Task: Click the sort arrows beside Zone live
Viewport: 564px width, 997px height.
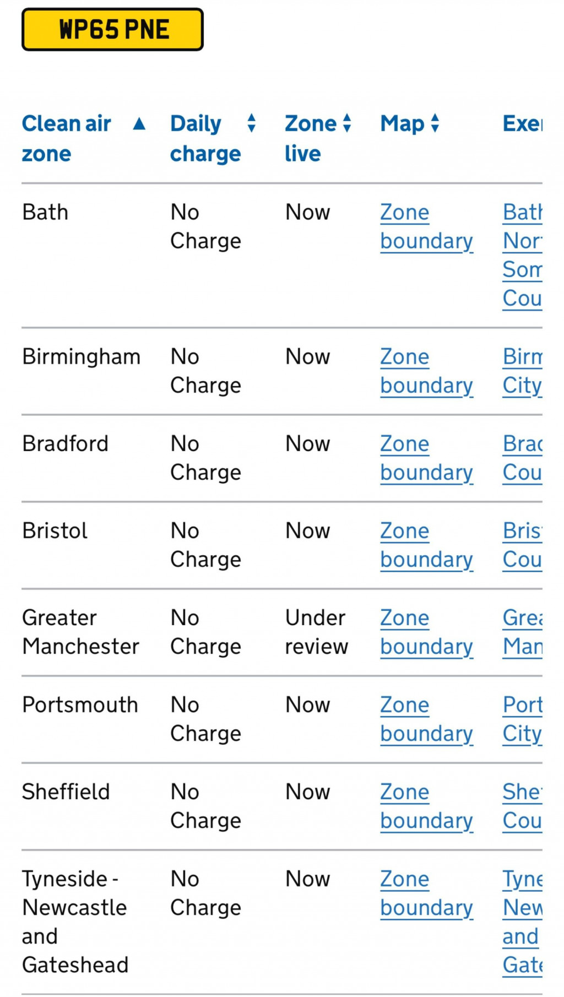Action: tap(347, 123)
